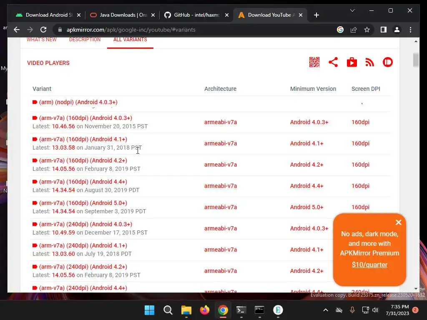The image size is (427, 320).
Task: Open (arm-v7a) (240dpi) (Android 4.2+) variant
Action: (83, 267)
